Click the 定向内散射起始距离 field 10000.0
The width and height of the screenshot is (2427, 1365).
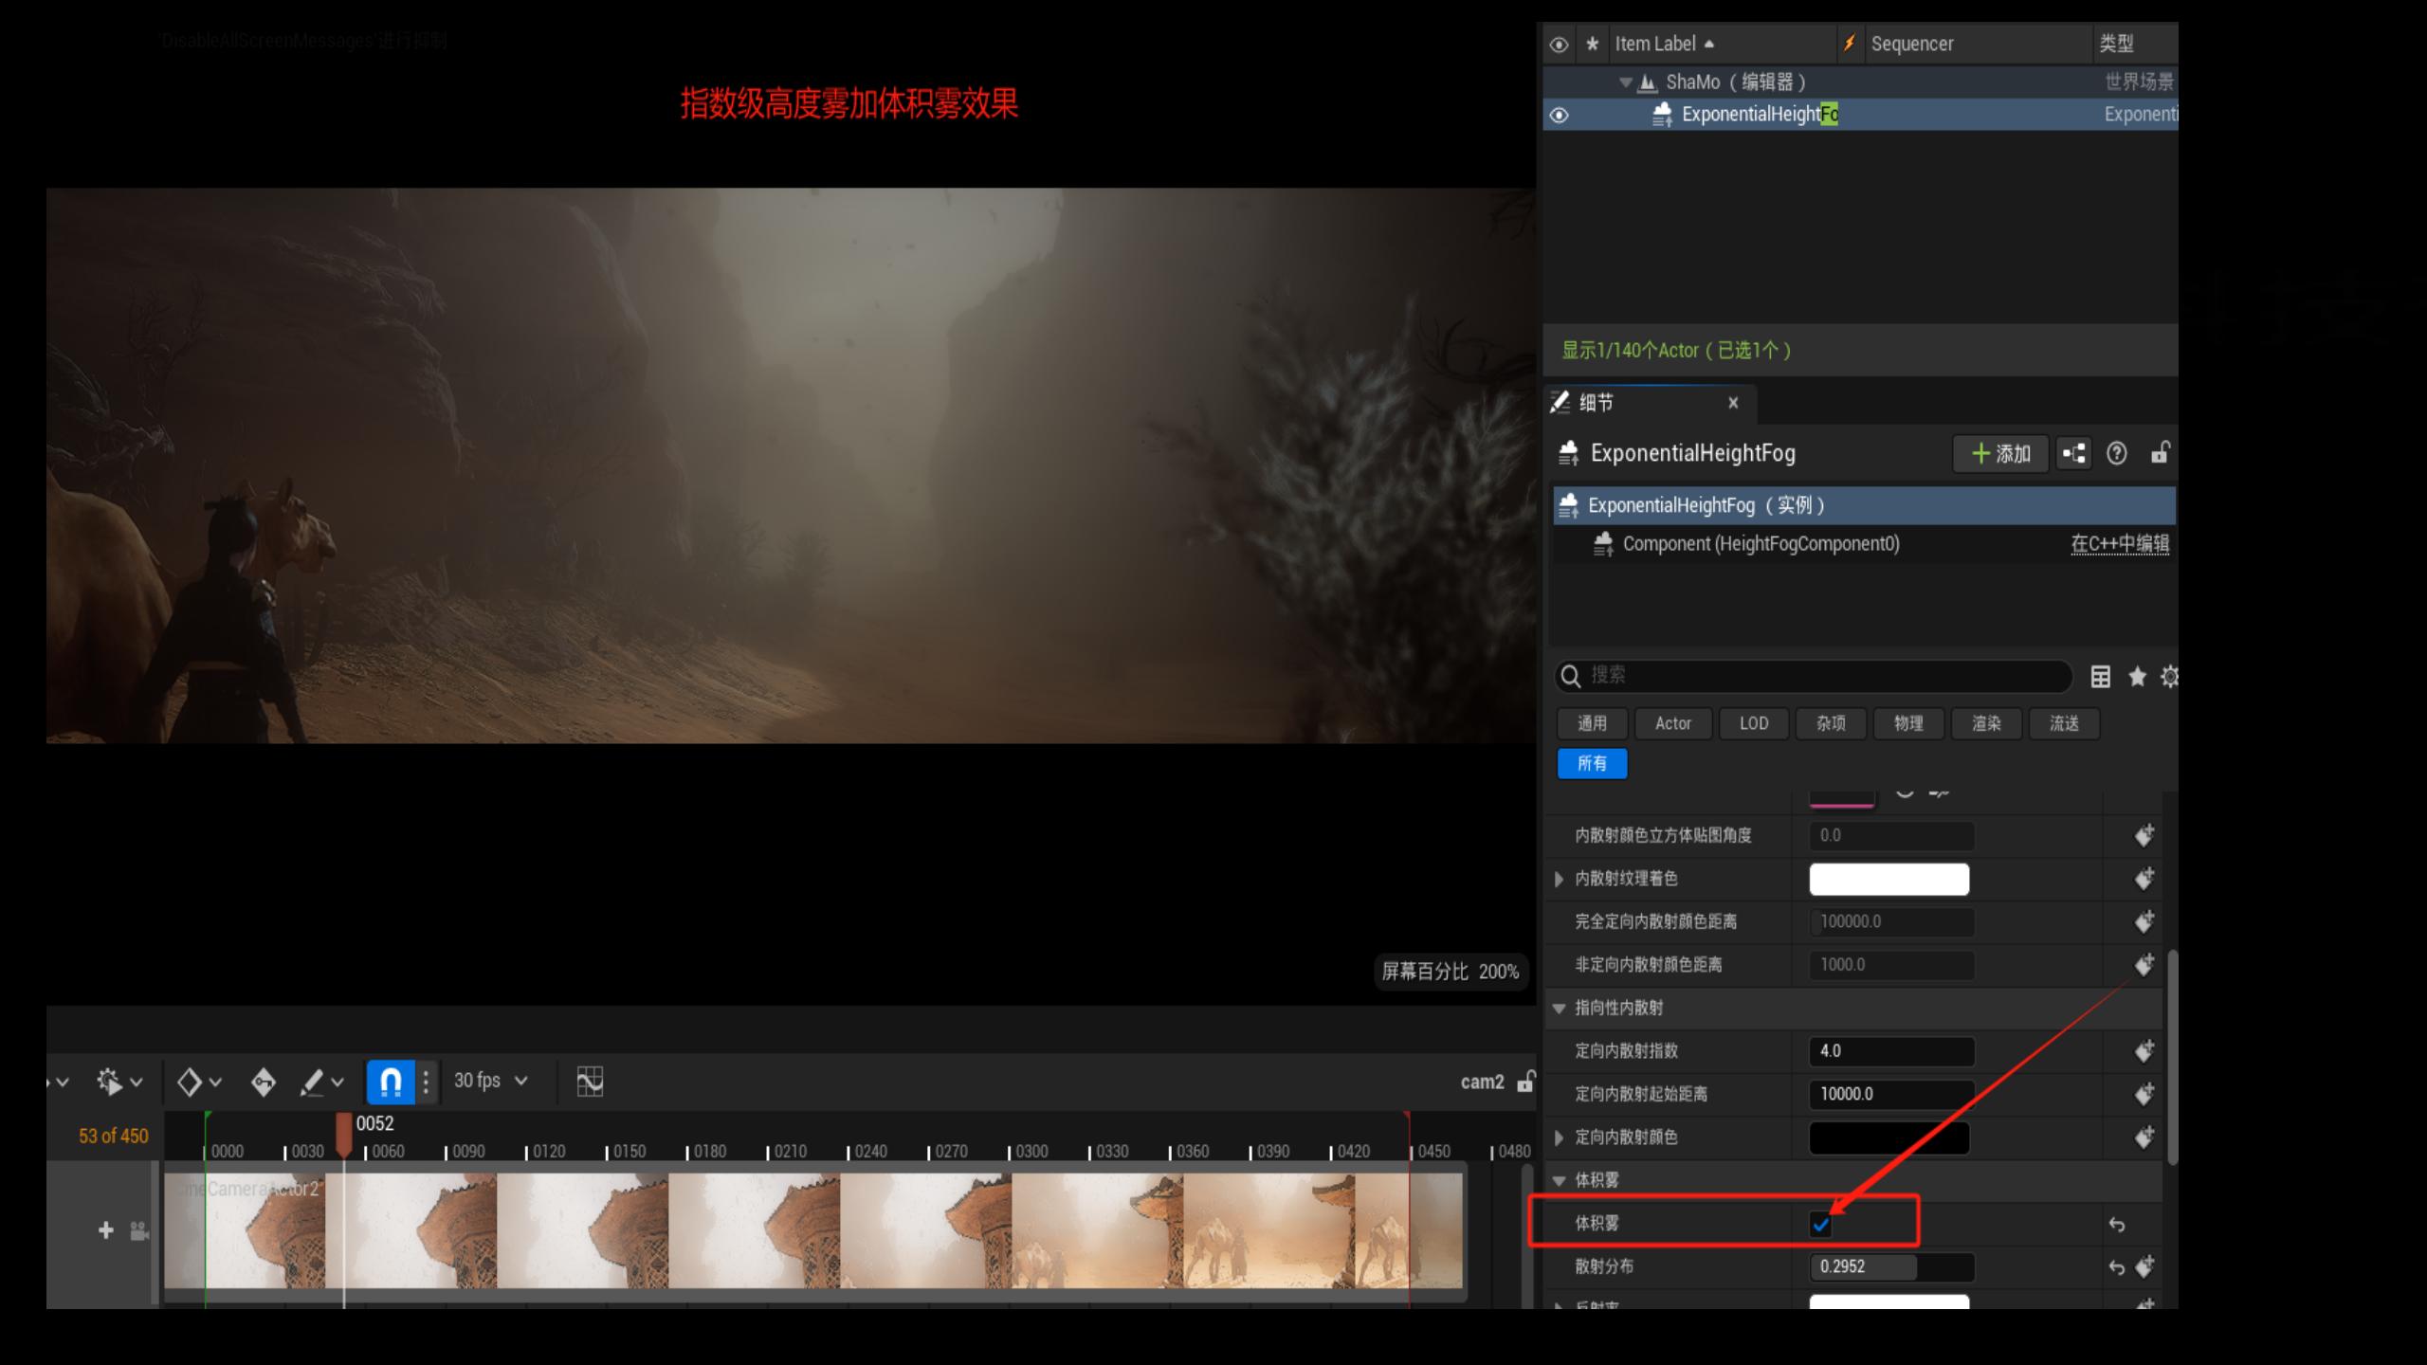click(1891, 1094)
